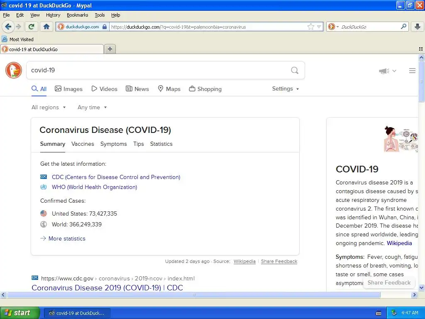
Task: Expand the All regions filter
Action: (49, 108)
